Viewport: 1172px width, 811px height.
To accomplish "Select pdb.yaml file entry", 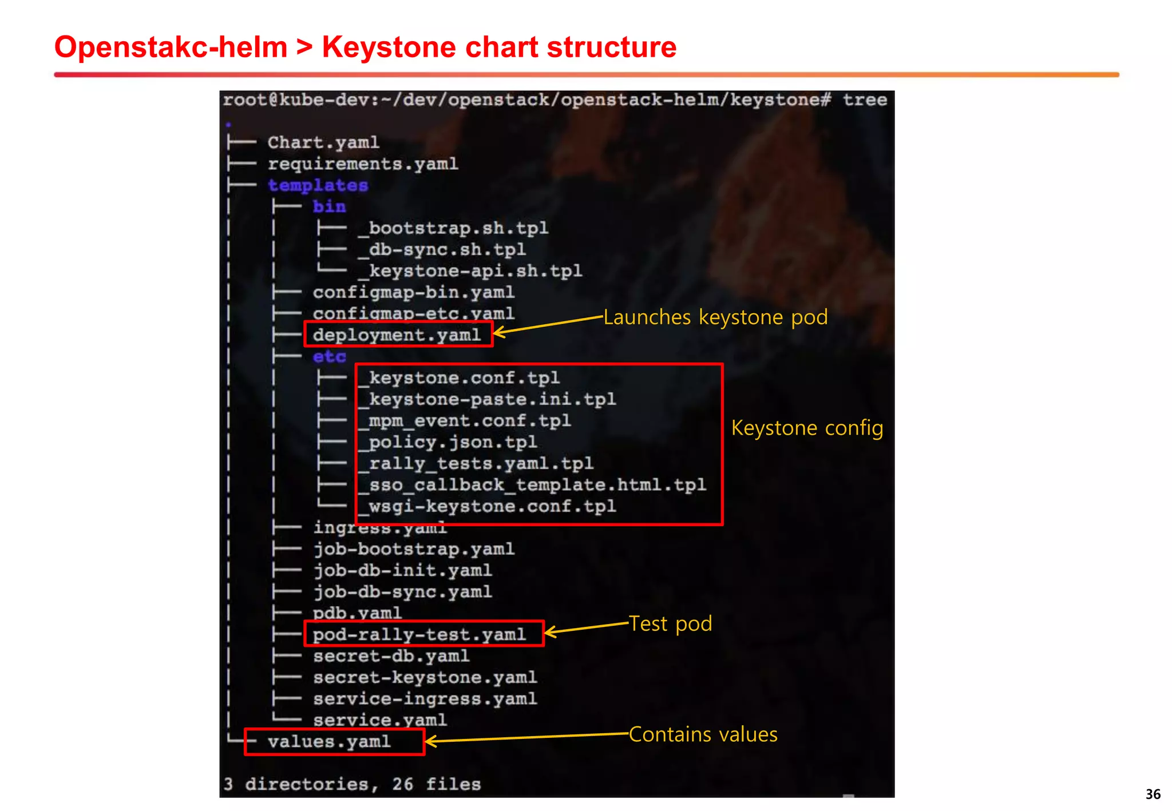I will pos(357,613).
